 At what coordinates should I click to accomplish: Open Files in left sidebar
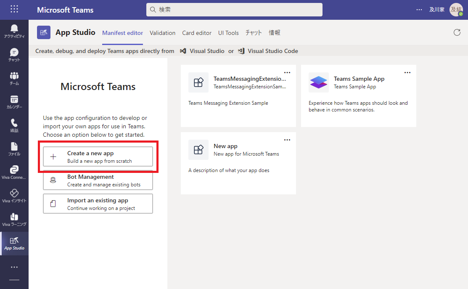pyautogui.click(x=14, y=149)
